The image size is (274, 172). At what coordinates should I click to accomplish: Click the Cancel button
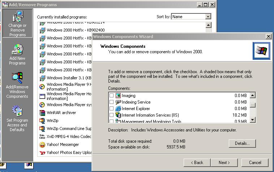255,163
